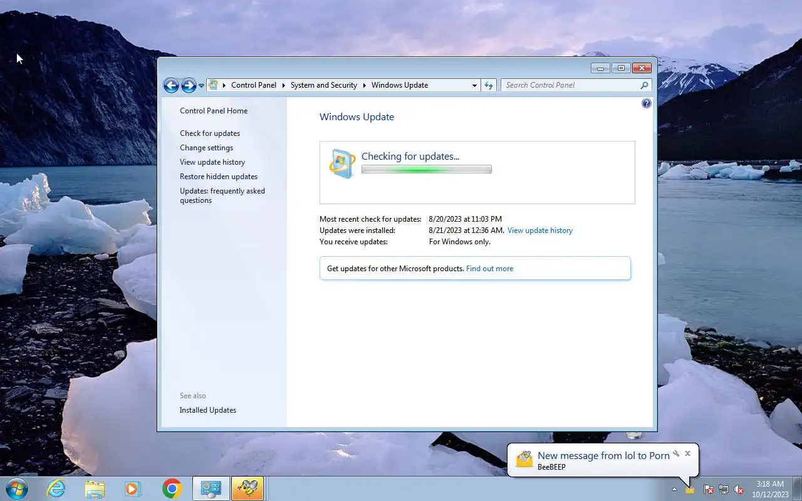The image size is (802, 501).
Task: Click the 8/20/2023 at 11:03 PM text
Action: point(466,219)
